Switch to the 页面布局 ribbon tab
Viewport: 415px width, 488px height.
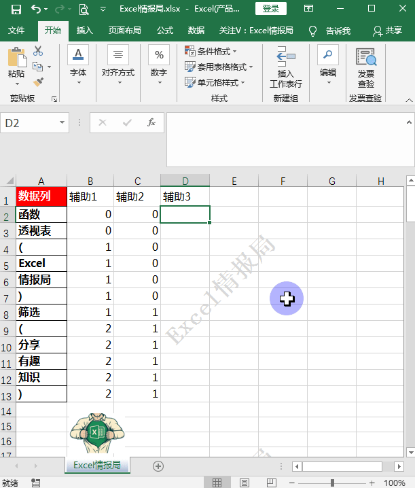125,30
